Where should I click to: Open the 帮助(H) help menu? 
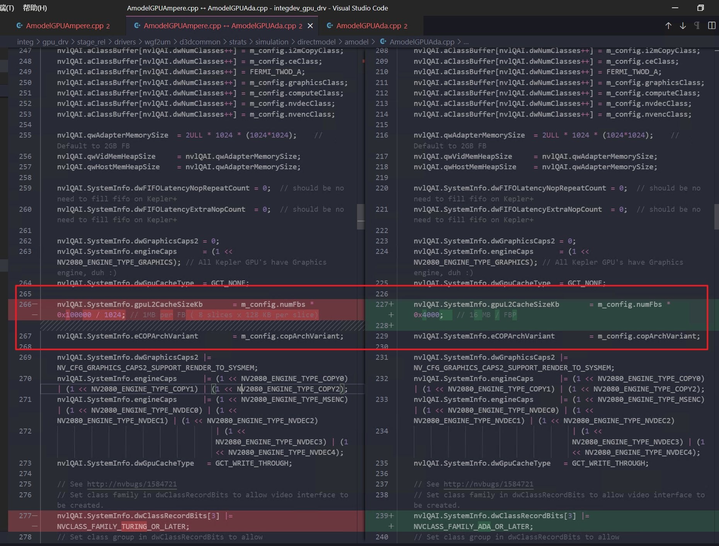coord(35,8)
